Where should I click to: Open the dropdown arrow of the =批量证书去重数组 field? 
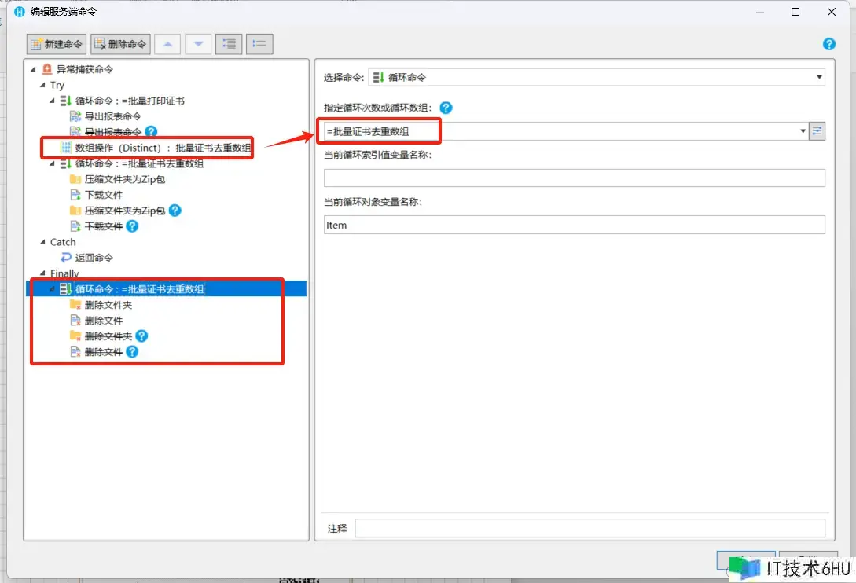803,131
